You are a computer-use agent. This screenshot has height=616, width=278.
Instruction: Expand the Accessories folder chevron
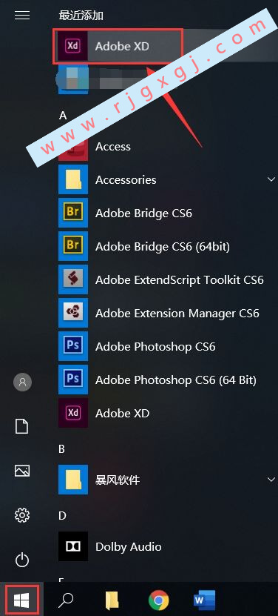coord(271,179)
